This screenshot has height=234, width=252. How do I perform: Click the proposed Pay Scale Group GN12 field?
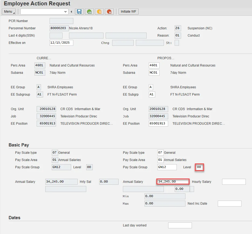coord(167,167)
